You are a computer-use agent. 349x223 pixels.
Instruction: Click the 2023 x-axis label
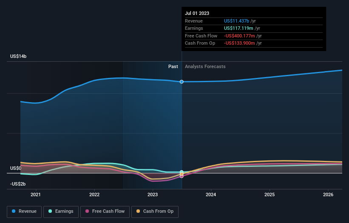(x=153, y=194)
